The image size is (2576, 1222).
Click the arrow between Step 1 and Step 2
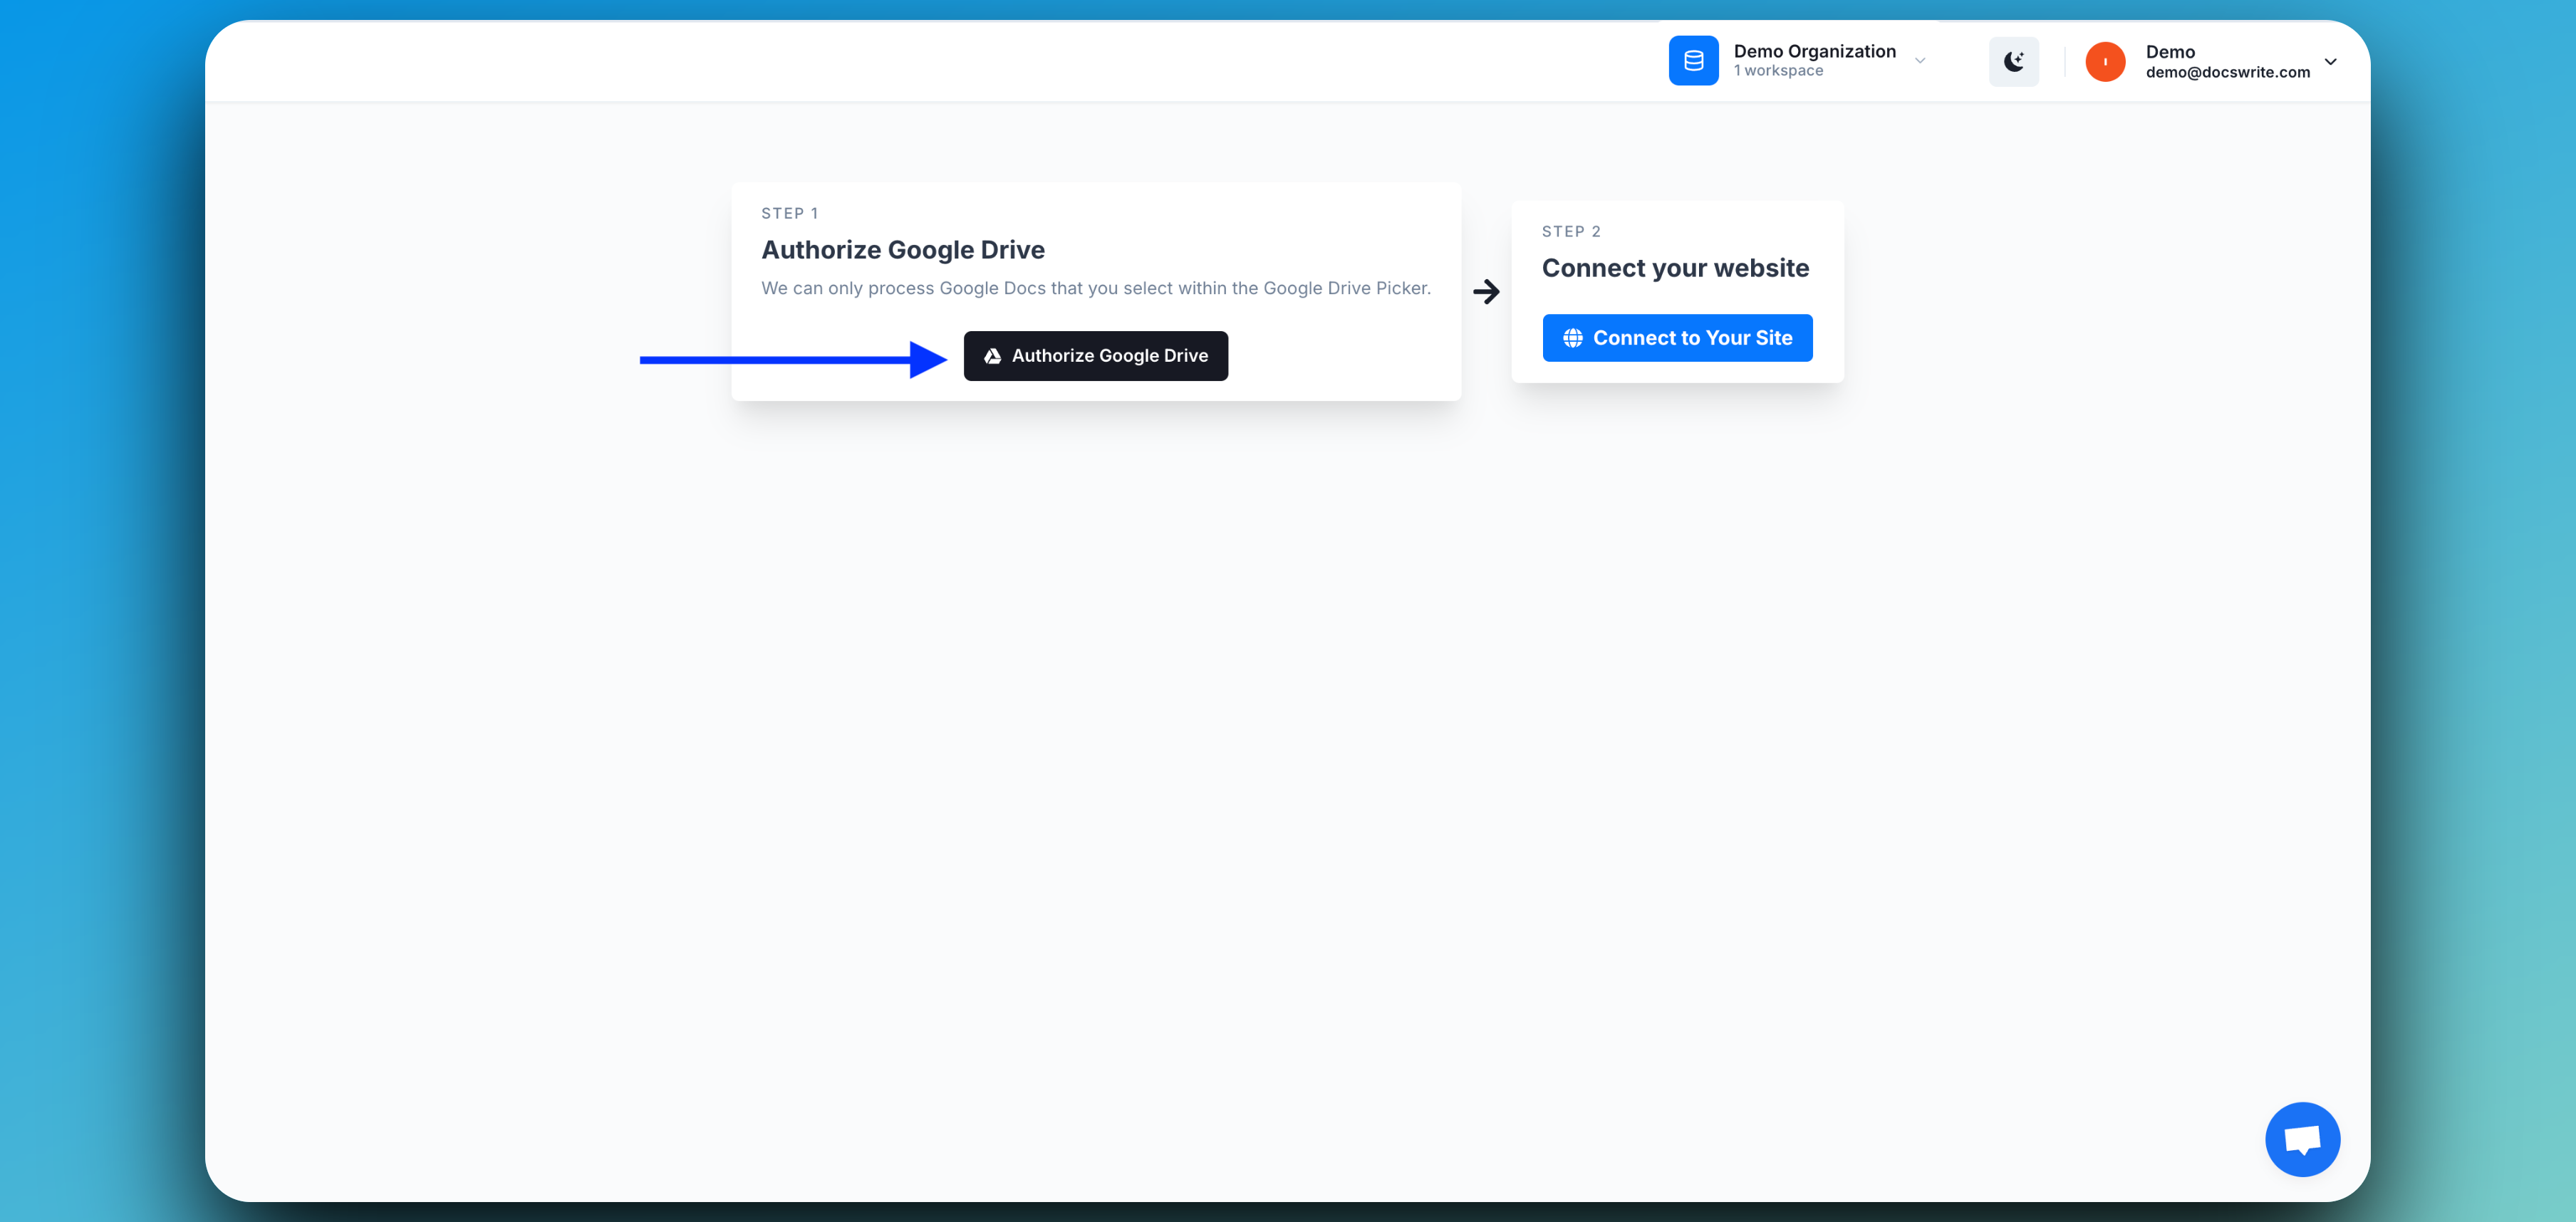pyautogui.click(x=1486, y=291)
